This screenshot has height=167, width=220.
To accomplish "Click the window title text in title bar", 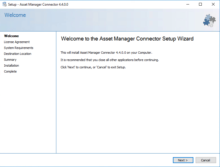I will click(x=38, y=4).
